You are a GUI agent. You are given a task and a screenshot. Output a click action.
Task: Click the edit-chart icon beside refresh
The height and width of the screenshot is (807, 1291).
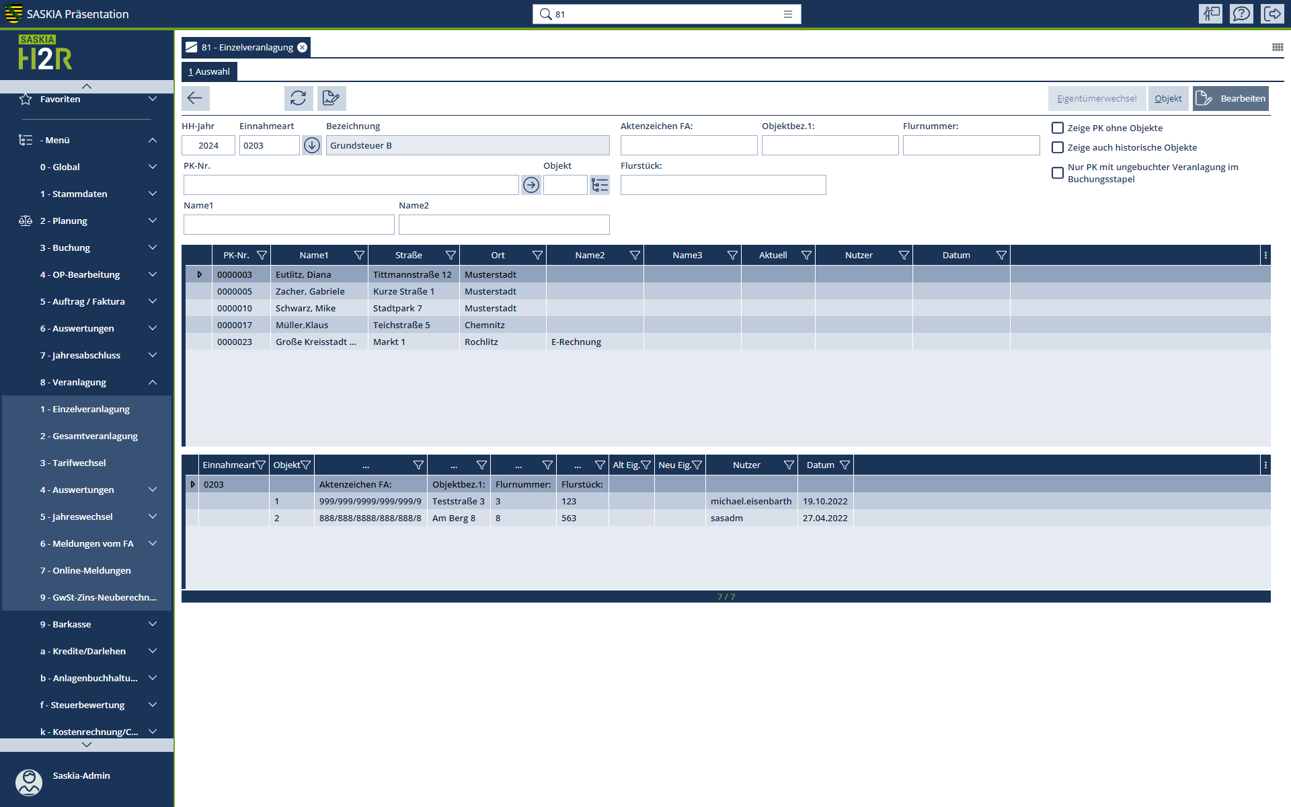tap(331, 98)
